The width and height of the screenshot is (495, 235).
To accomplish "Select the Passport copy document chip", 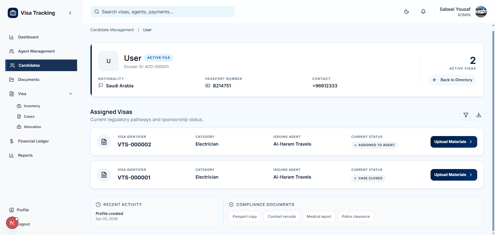I will tap(245, 216).
